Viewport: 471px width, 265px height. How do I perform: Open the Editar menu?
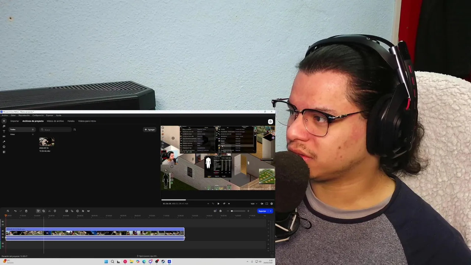[x=13, y=115]
